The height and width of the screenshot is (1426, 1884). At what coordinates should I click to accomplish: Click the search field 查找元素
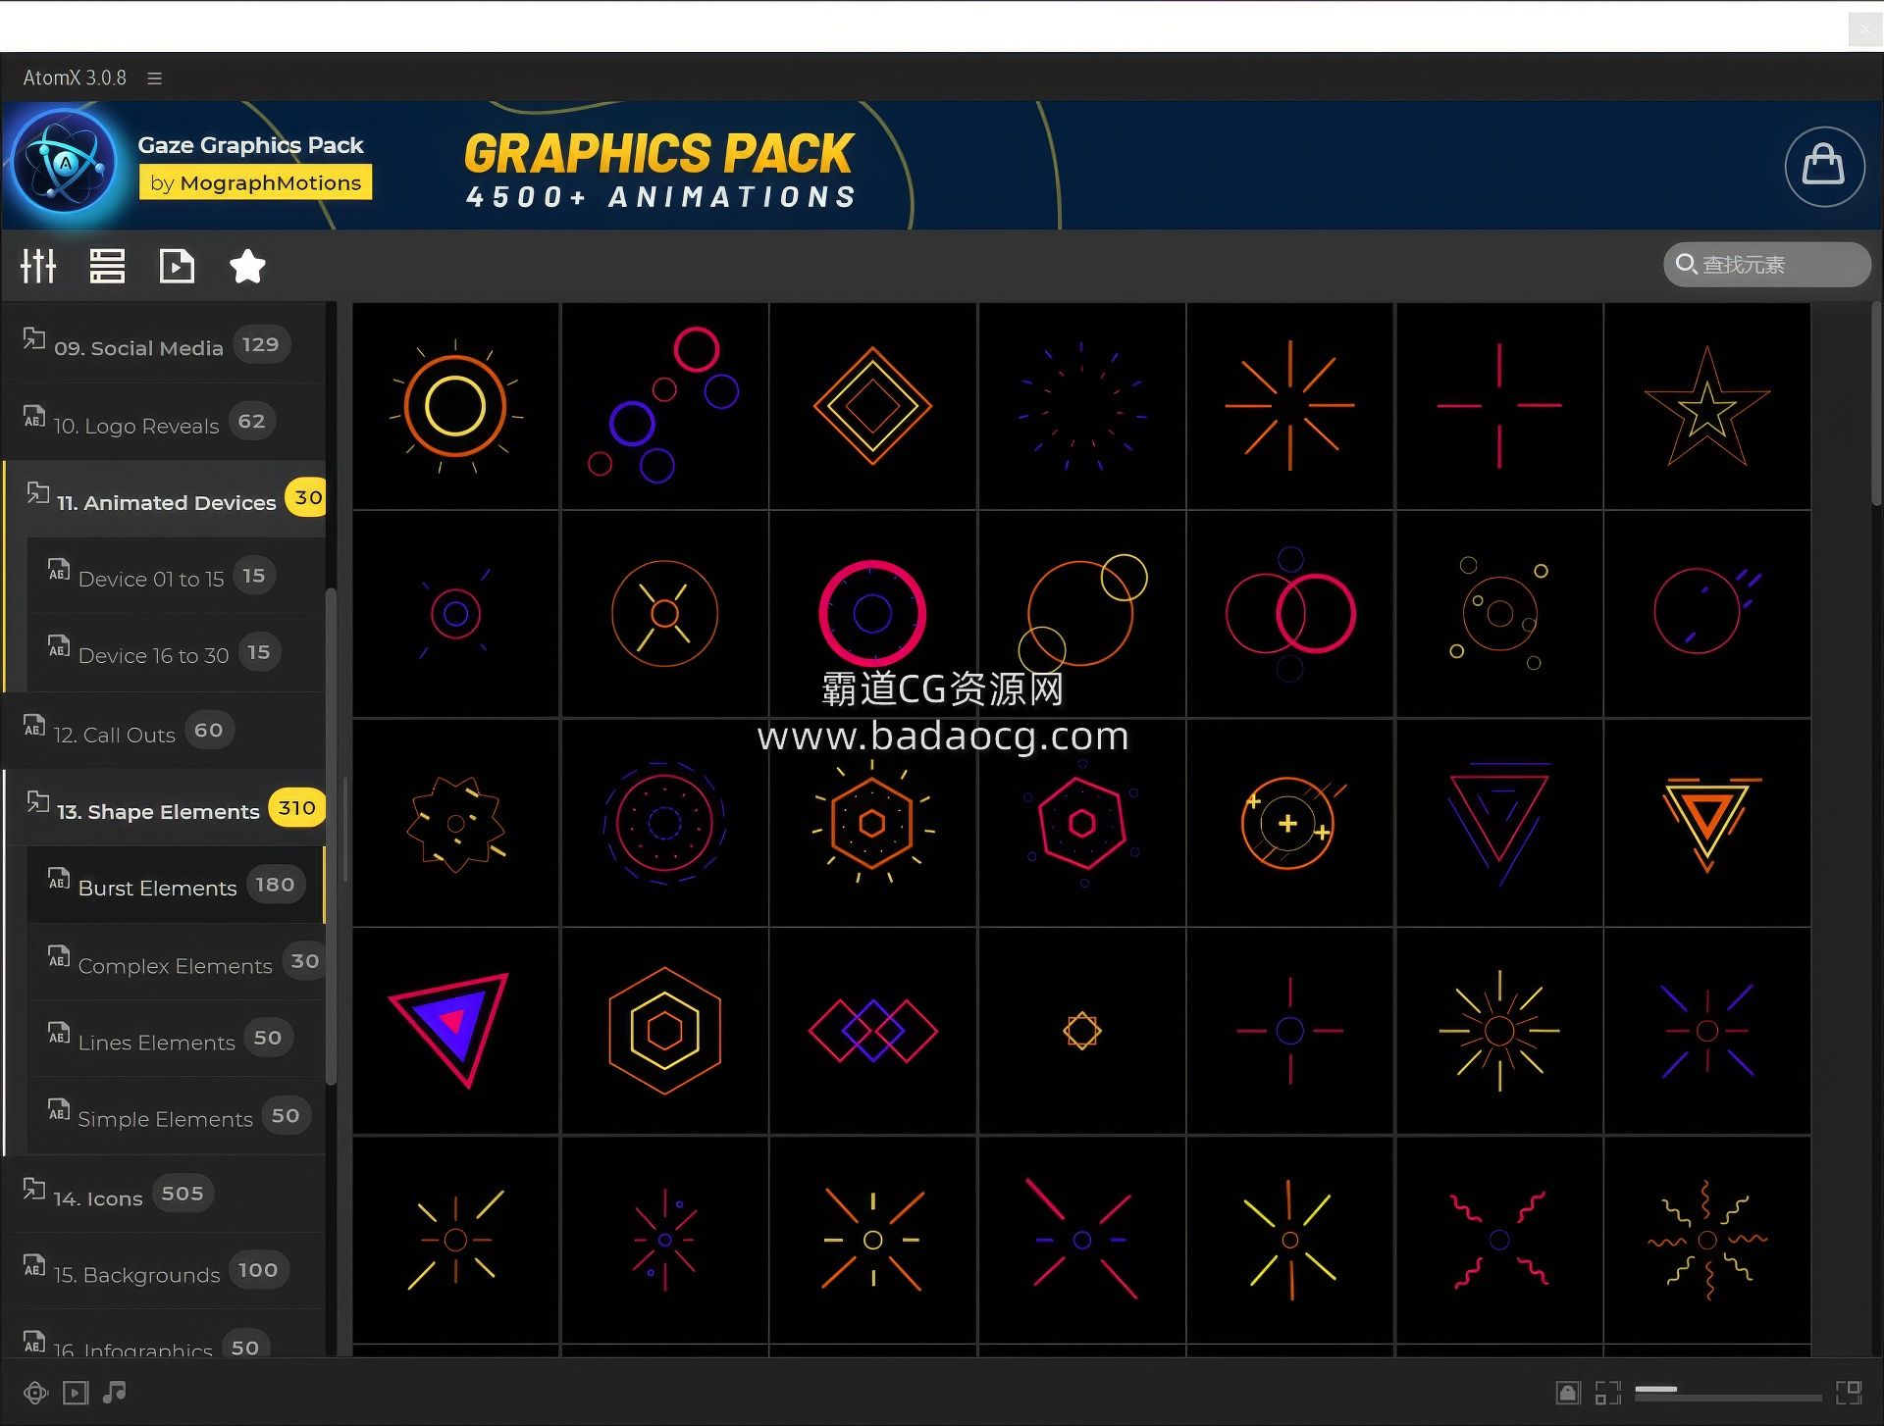point(1767,264)
